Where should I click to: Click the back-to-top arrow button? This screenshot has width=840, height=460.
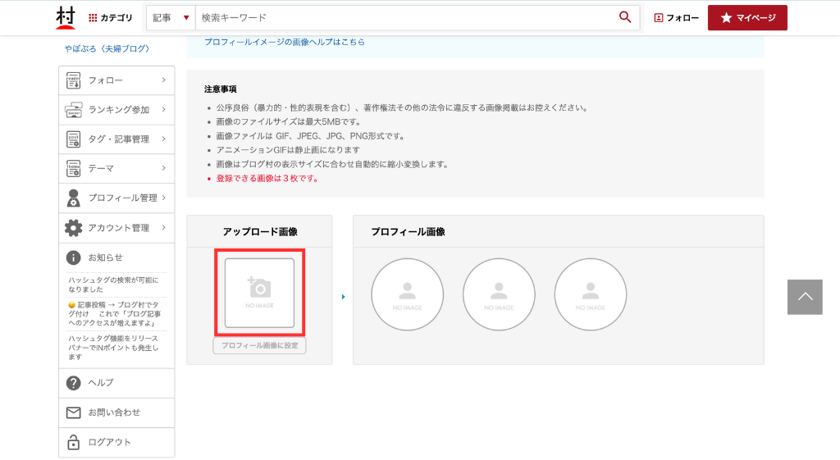pyautogui.click(x=805, y=297)
